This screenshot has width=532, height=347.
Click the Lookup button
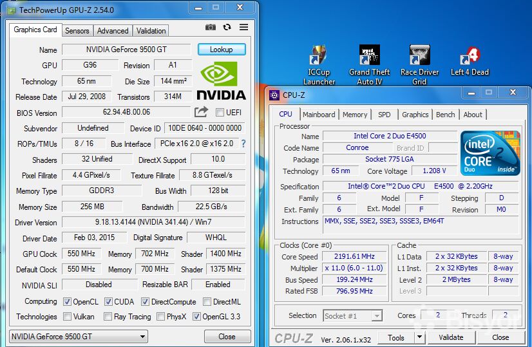221,50
